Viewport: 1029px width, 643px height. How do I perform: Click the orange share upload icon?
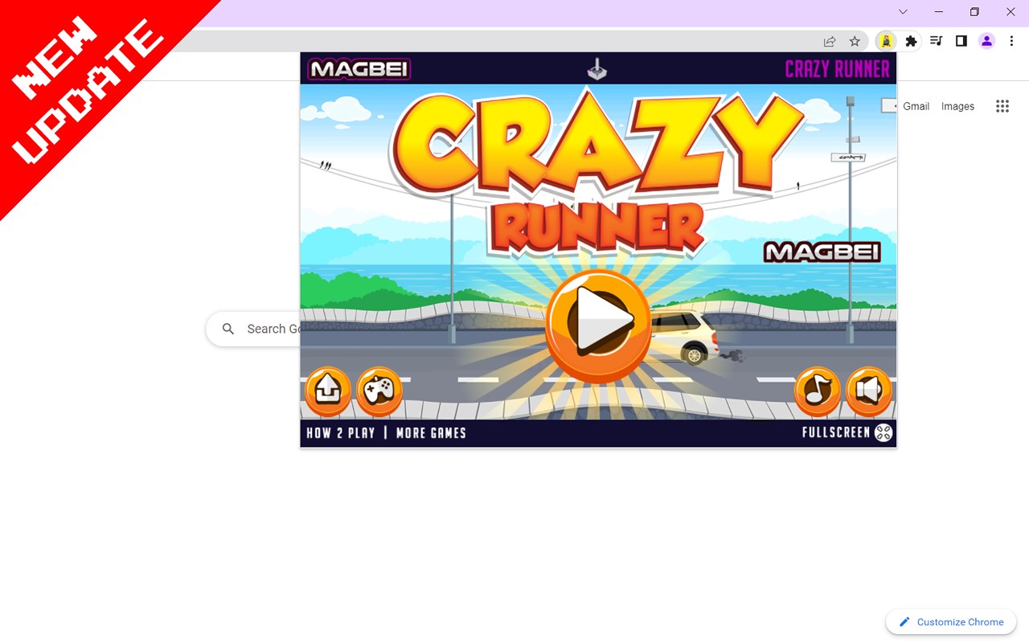327,391
